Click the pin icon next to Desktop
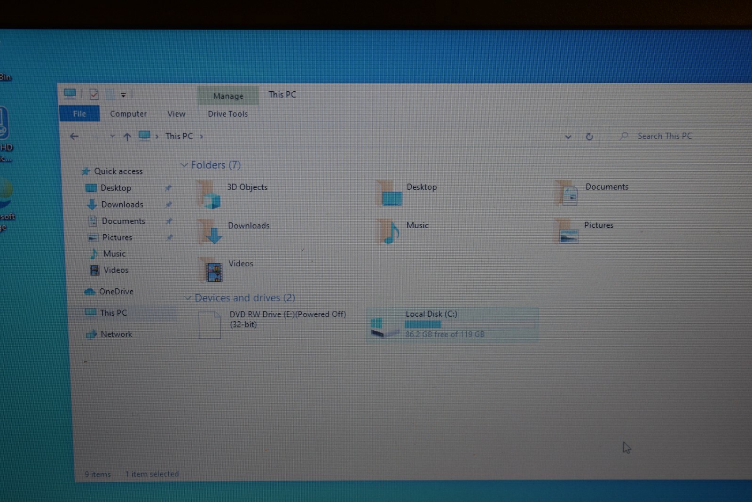The height and width of the screenshot is (502, 752). pyautogui.click(x=168, y=188)
